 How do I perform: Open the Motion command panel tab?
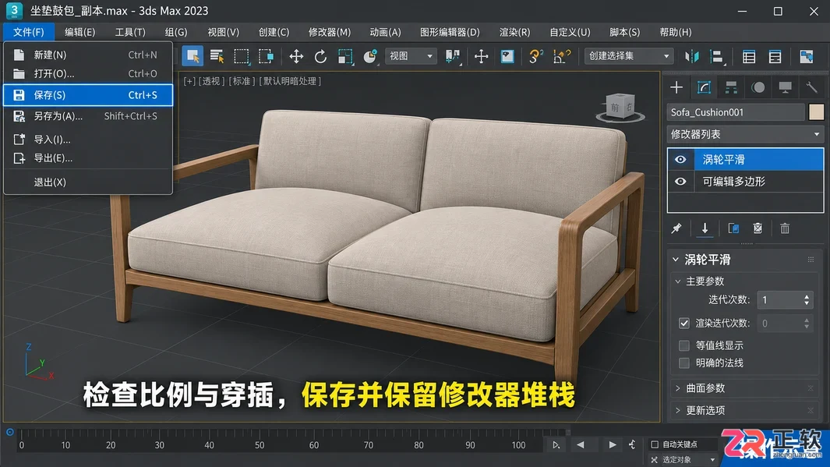pyautogui.click(x=758, y=87)
